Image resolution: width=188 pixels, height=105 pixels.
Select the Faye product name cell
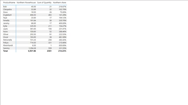click(x=5, y=18)
